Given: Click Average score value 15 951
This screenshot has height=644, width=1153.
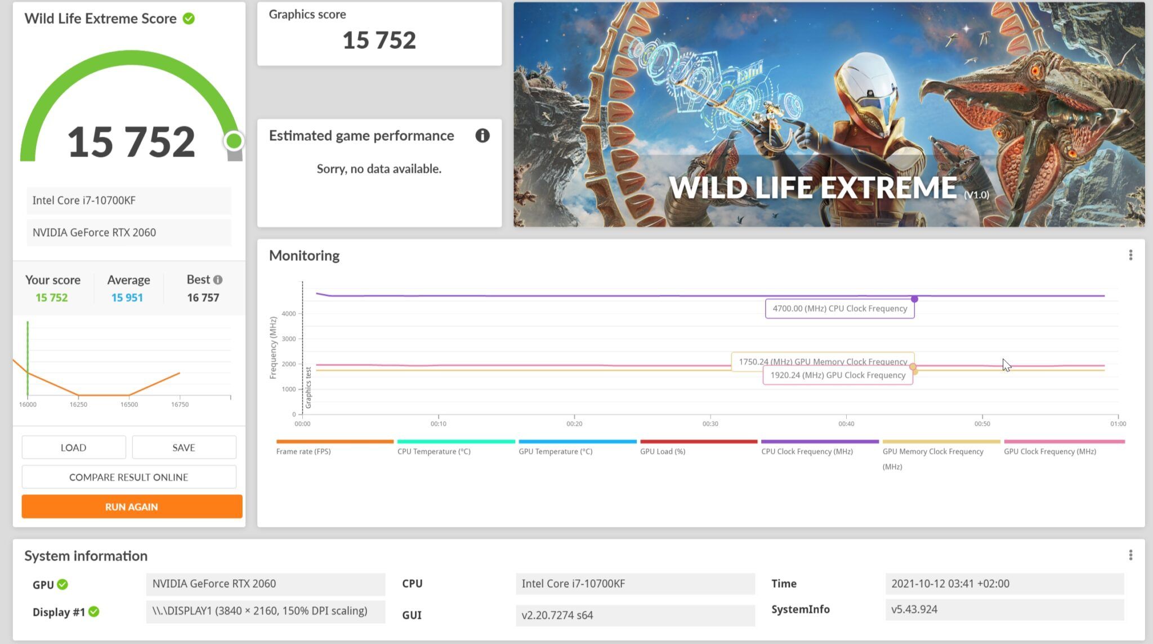Looking at the screenshot, I should 127,298.
